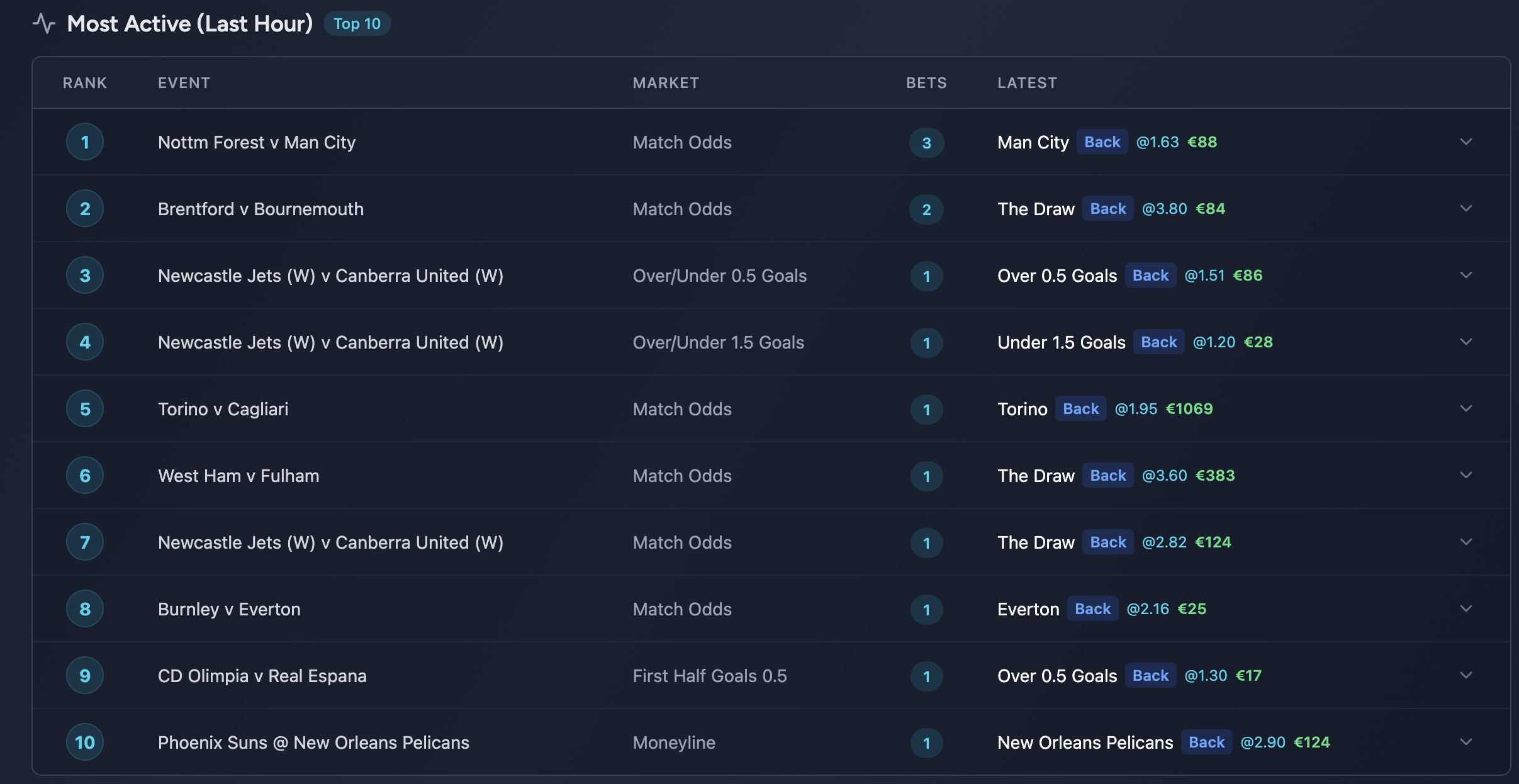Image resolution: width=1519 pixels, height=784 pixels.
Task: Click the odds value @3.80 for The Draw
Action: click(x=1163, y=208)
